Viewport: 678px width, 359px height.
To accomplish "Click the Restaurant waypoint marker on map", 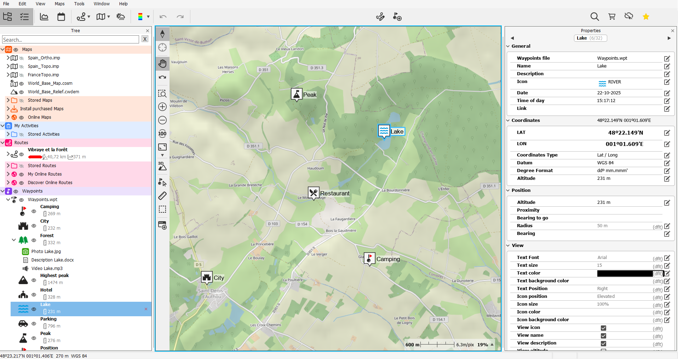I will coord(314,193).
